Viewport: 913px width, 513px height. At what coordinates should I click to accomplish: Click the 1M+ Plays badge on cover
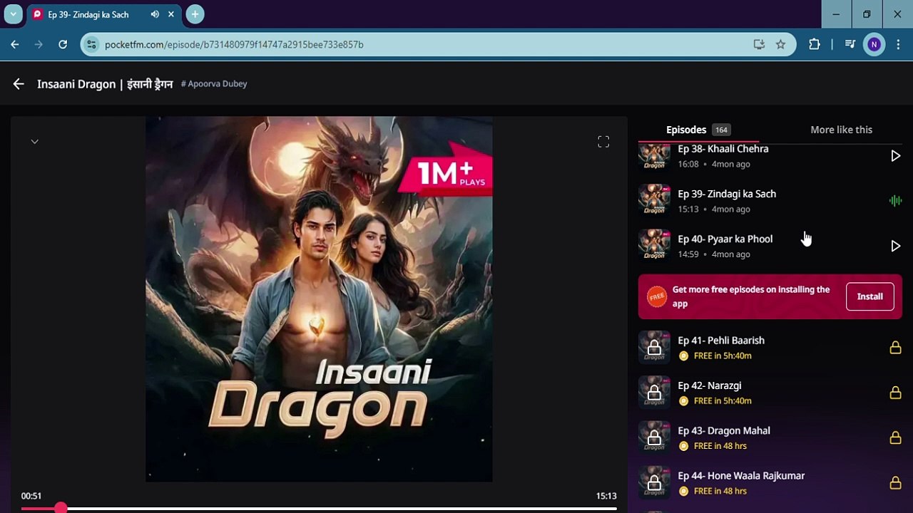click(x=445, y=171)
